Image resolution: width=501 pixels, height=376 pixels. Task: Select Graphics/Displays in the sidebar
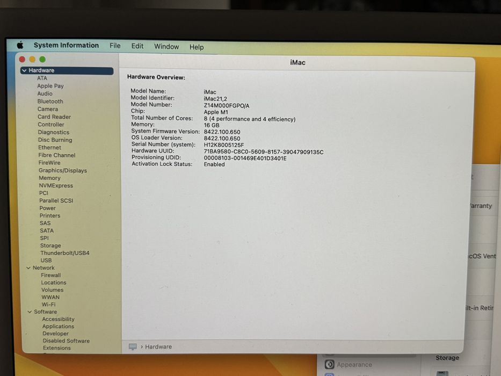(63, 171)
